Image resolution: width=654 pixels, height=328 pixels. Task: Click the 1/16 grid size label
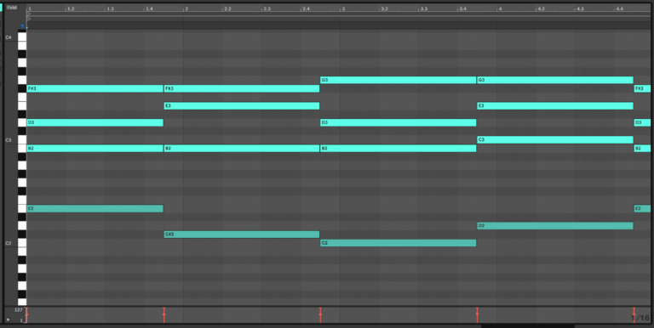click(640, 318)
